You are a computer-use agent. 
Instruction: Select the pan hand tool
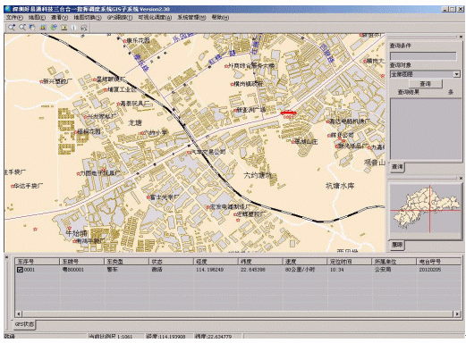pyautogui.click(x=32, y=28)
